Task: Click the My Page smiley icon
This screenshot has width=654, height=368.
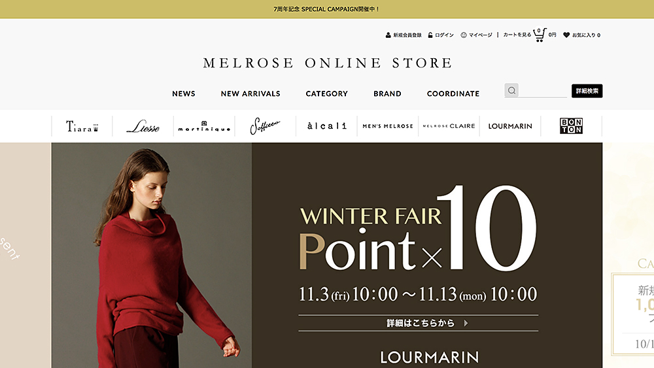Action: pos(464,35)
